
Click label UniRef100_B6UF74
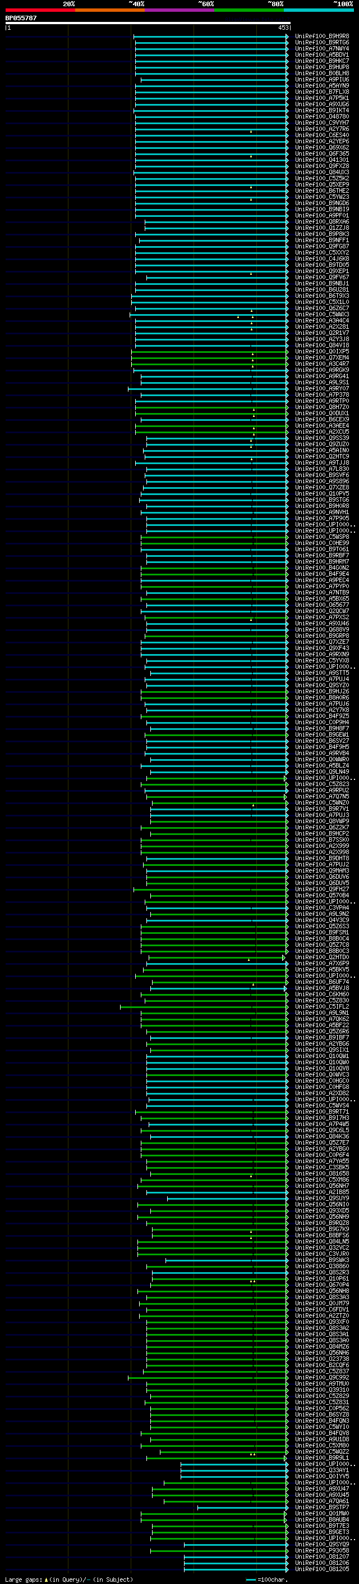point(322,982)
